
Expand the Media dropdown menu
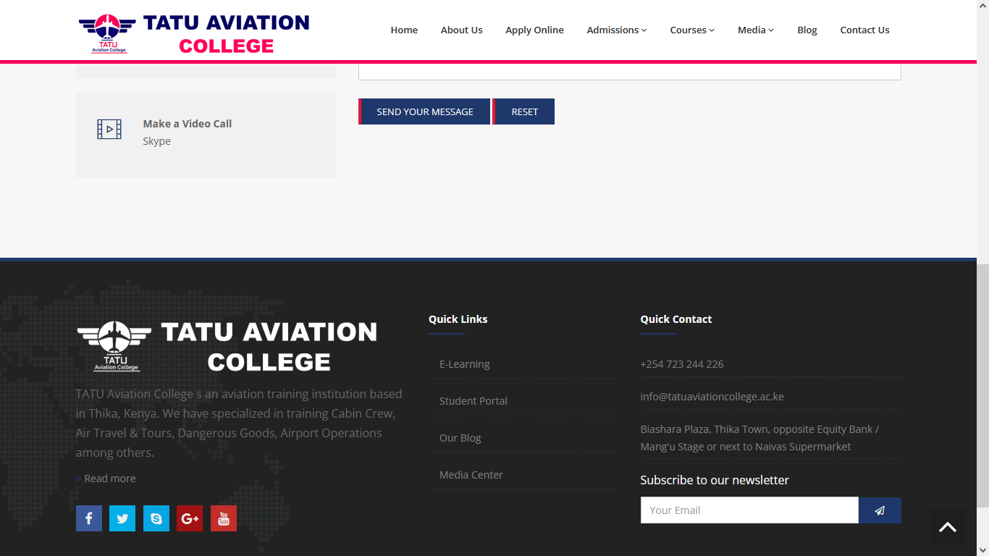(x=755, y=30)
